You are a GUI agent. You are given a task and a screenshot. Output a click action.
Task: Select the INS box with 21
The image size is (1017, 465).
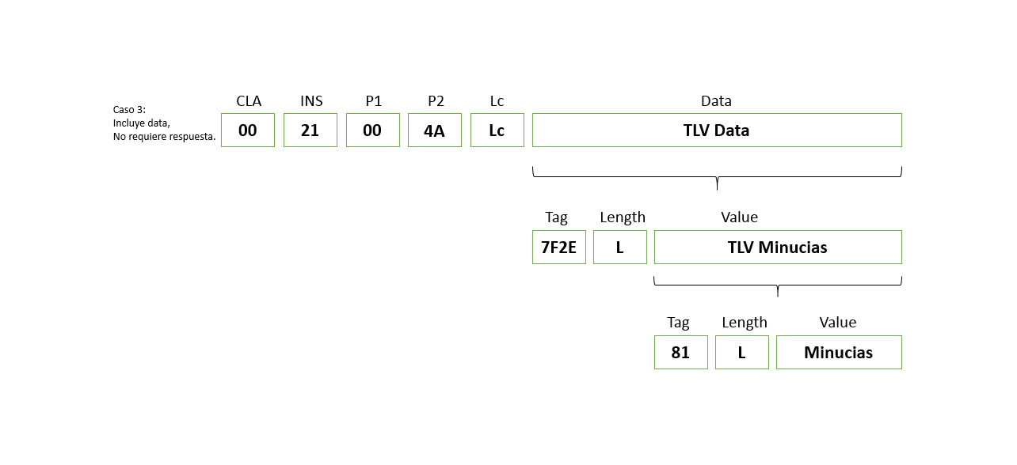coord(310,130)
